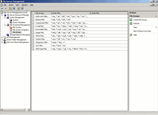Click the Help action link text
The image size is (158, 115).
135,35
